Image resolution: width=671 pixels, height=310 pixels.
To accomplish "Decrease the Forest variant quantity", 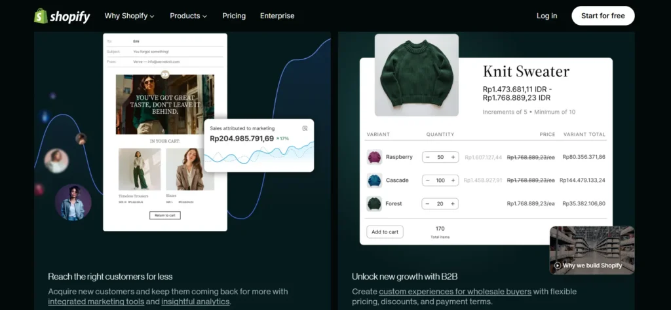I will click(x=427, y=203).
